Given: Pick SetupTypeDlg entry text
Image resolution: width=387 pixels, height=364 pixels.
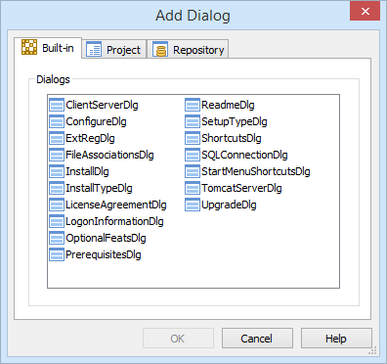Looking at the screenshot, I should 235,121.
